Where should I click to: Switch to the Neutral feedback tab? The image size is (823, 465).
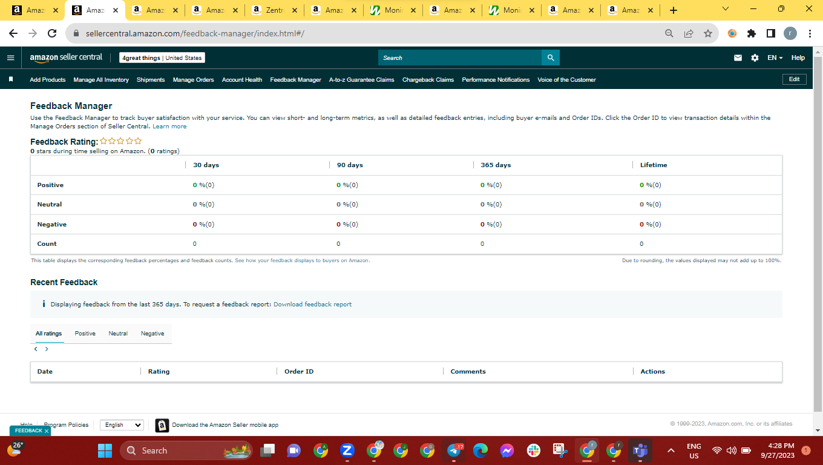tap(118, 334)
